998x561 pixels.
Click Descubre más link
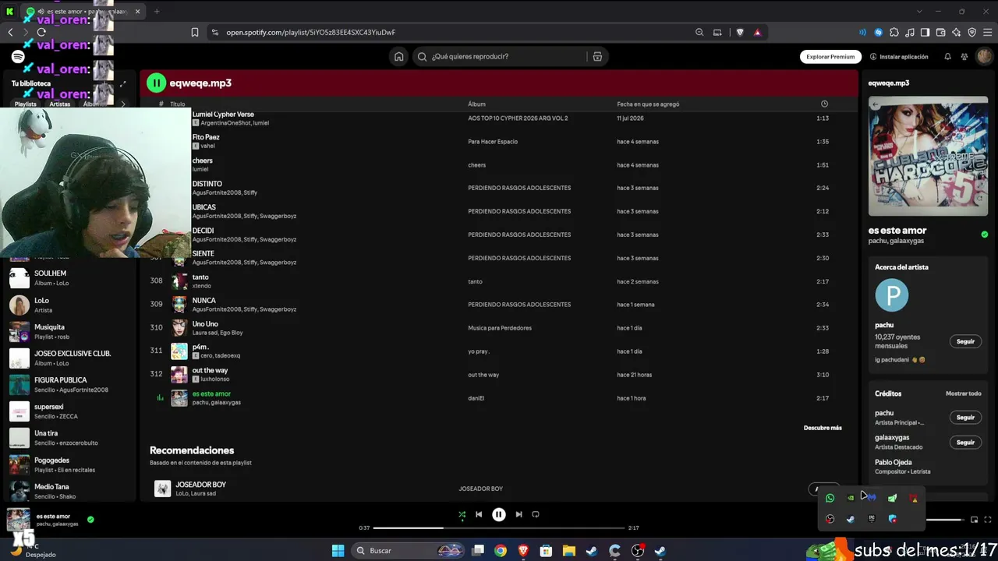(823, 428)
